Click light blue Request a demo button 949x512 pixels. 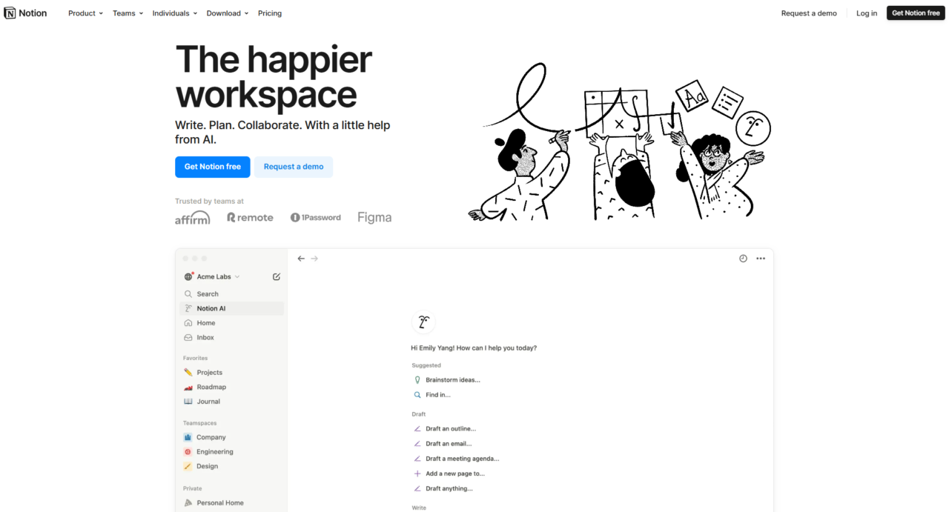coord(294,167)
